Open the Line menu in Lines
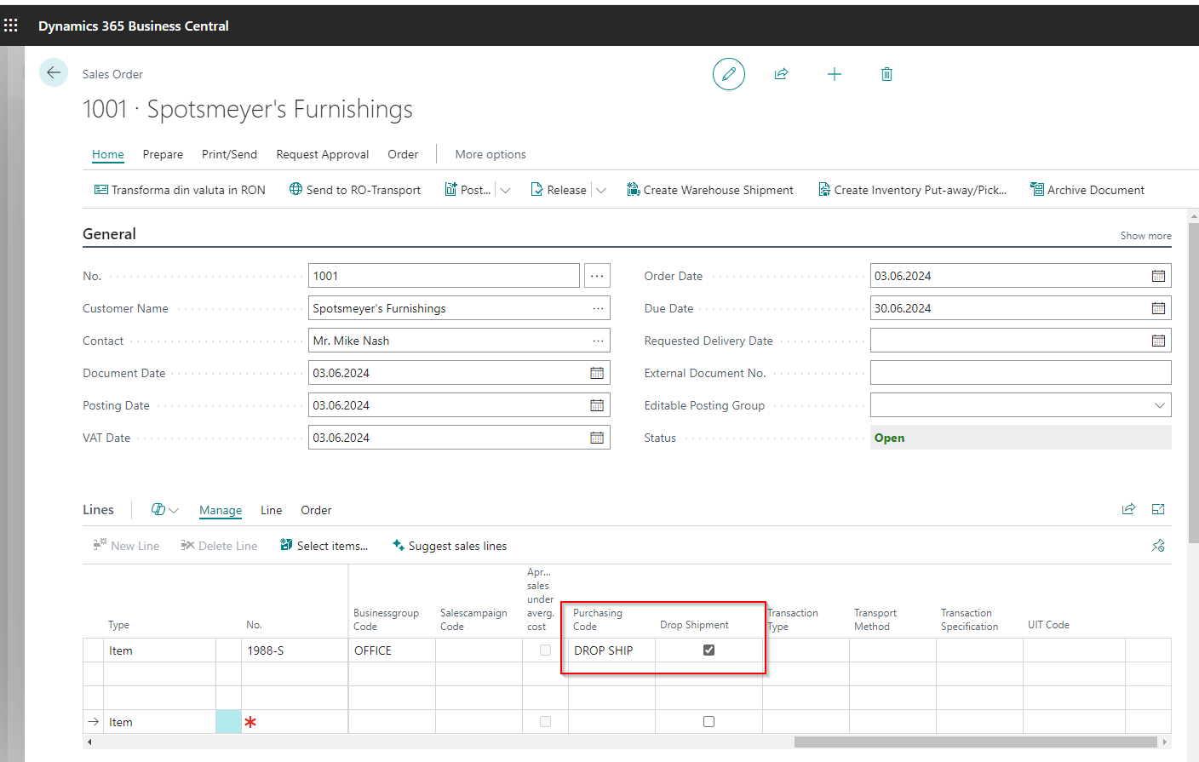The image size is (1199, 762). click(271, 510)
